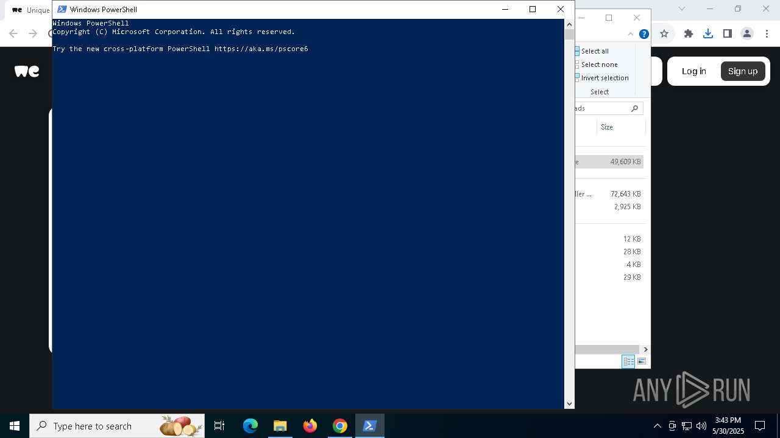Switch File Explorer to details view
The width and height of the screenshot is (780, 438).
628,361
